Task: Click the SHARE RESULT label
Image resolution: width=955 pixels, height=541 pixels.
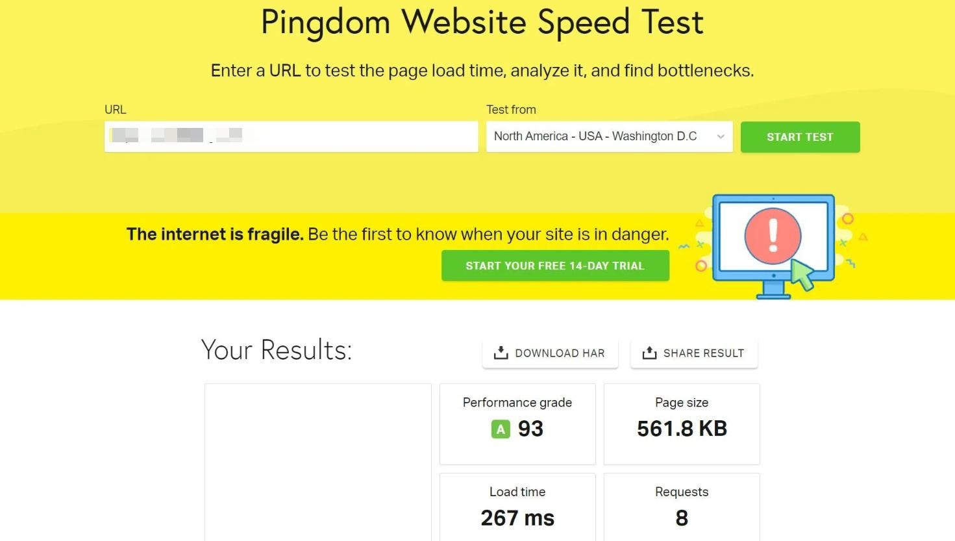Action: tap(704, 353)
